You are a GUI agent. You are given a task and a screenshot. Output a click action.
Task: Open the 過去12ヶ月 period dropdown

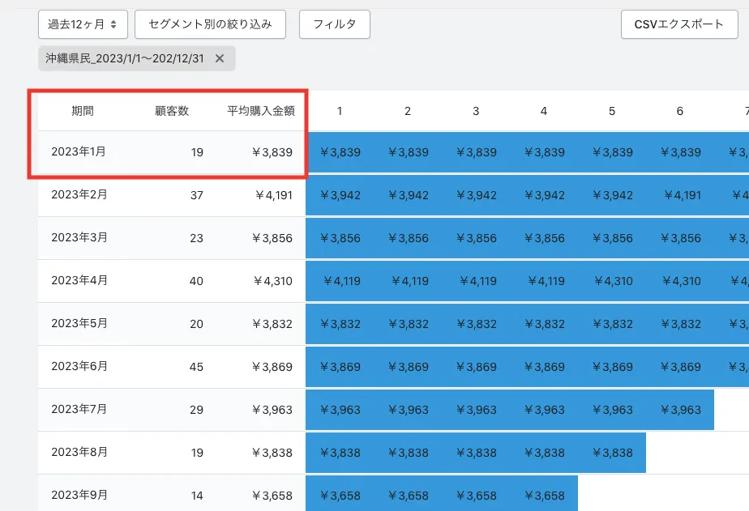tap(82, 24)
